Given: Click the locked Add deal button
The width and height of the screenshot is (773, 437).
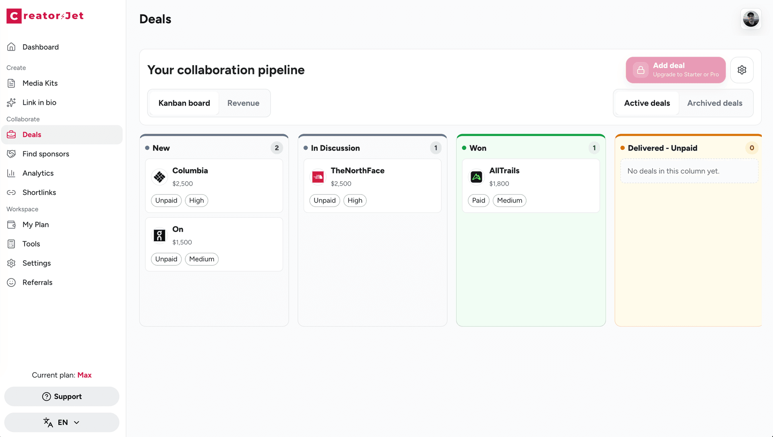Looking at the screenshot, I should coord(676,70).
